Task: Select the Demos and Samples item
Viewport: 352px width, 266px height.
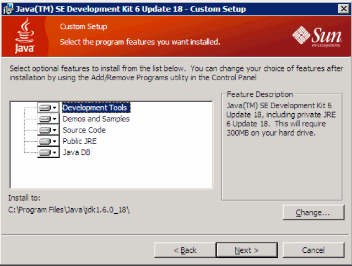Action: coord(96,119)
